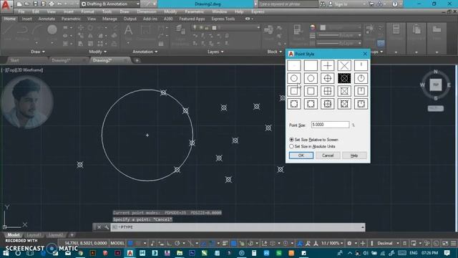Expand the Annotation panel dropdown
458x258 pixels.
pyautogui.click(x=145, y=52)
